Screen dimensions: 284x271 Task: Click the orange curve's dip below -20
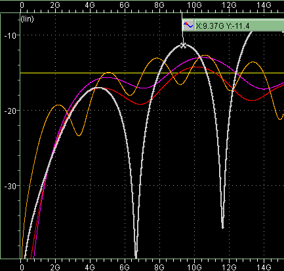point(79,135)
